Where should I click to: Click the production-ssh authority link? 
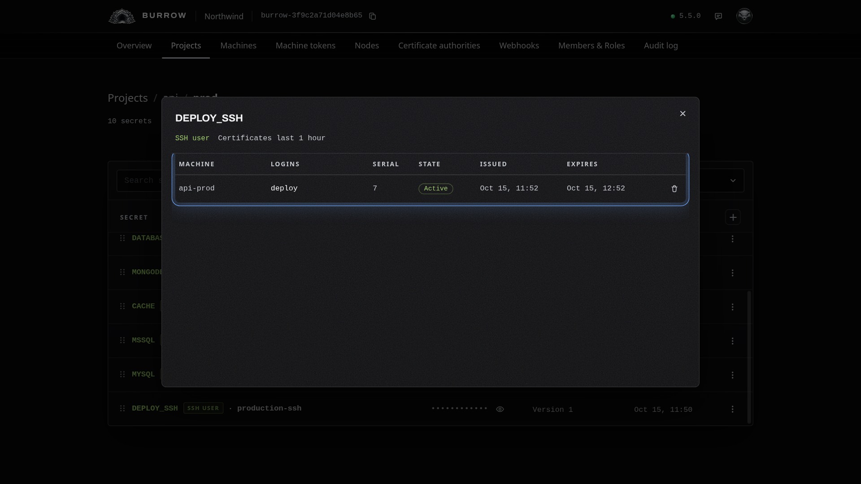click(269, 408)
